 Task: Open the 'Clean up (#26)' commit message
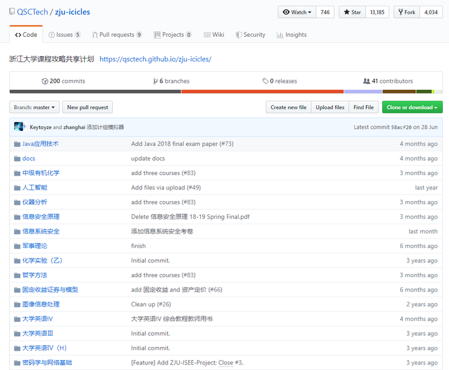(151, 304)
